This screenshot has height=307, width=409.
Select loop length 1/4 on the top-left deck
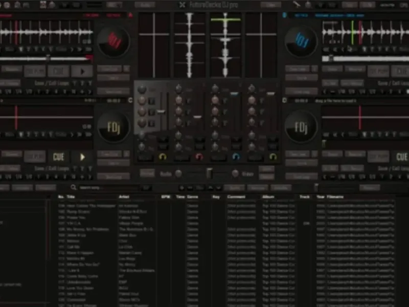19,92
